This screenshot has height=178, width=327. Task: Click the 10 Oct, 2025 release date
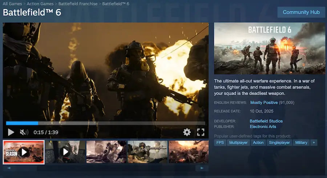tap(262, 111)
